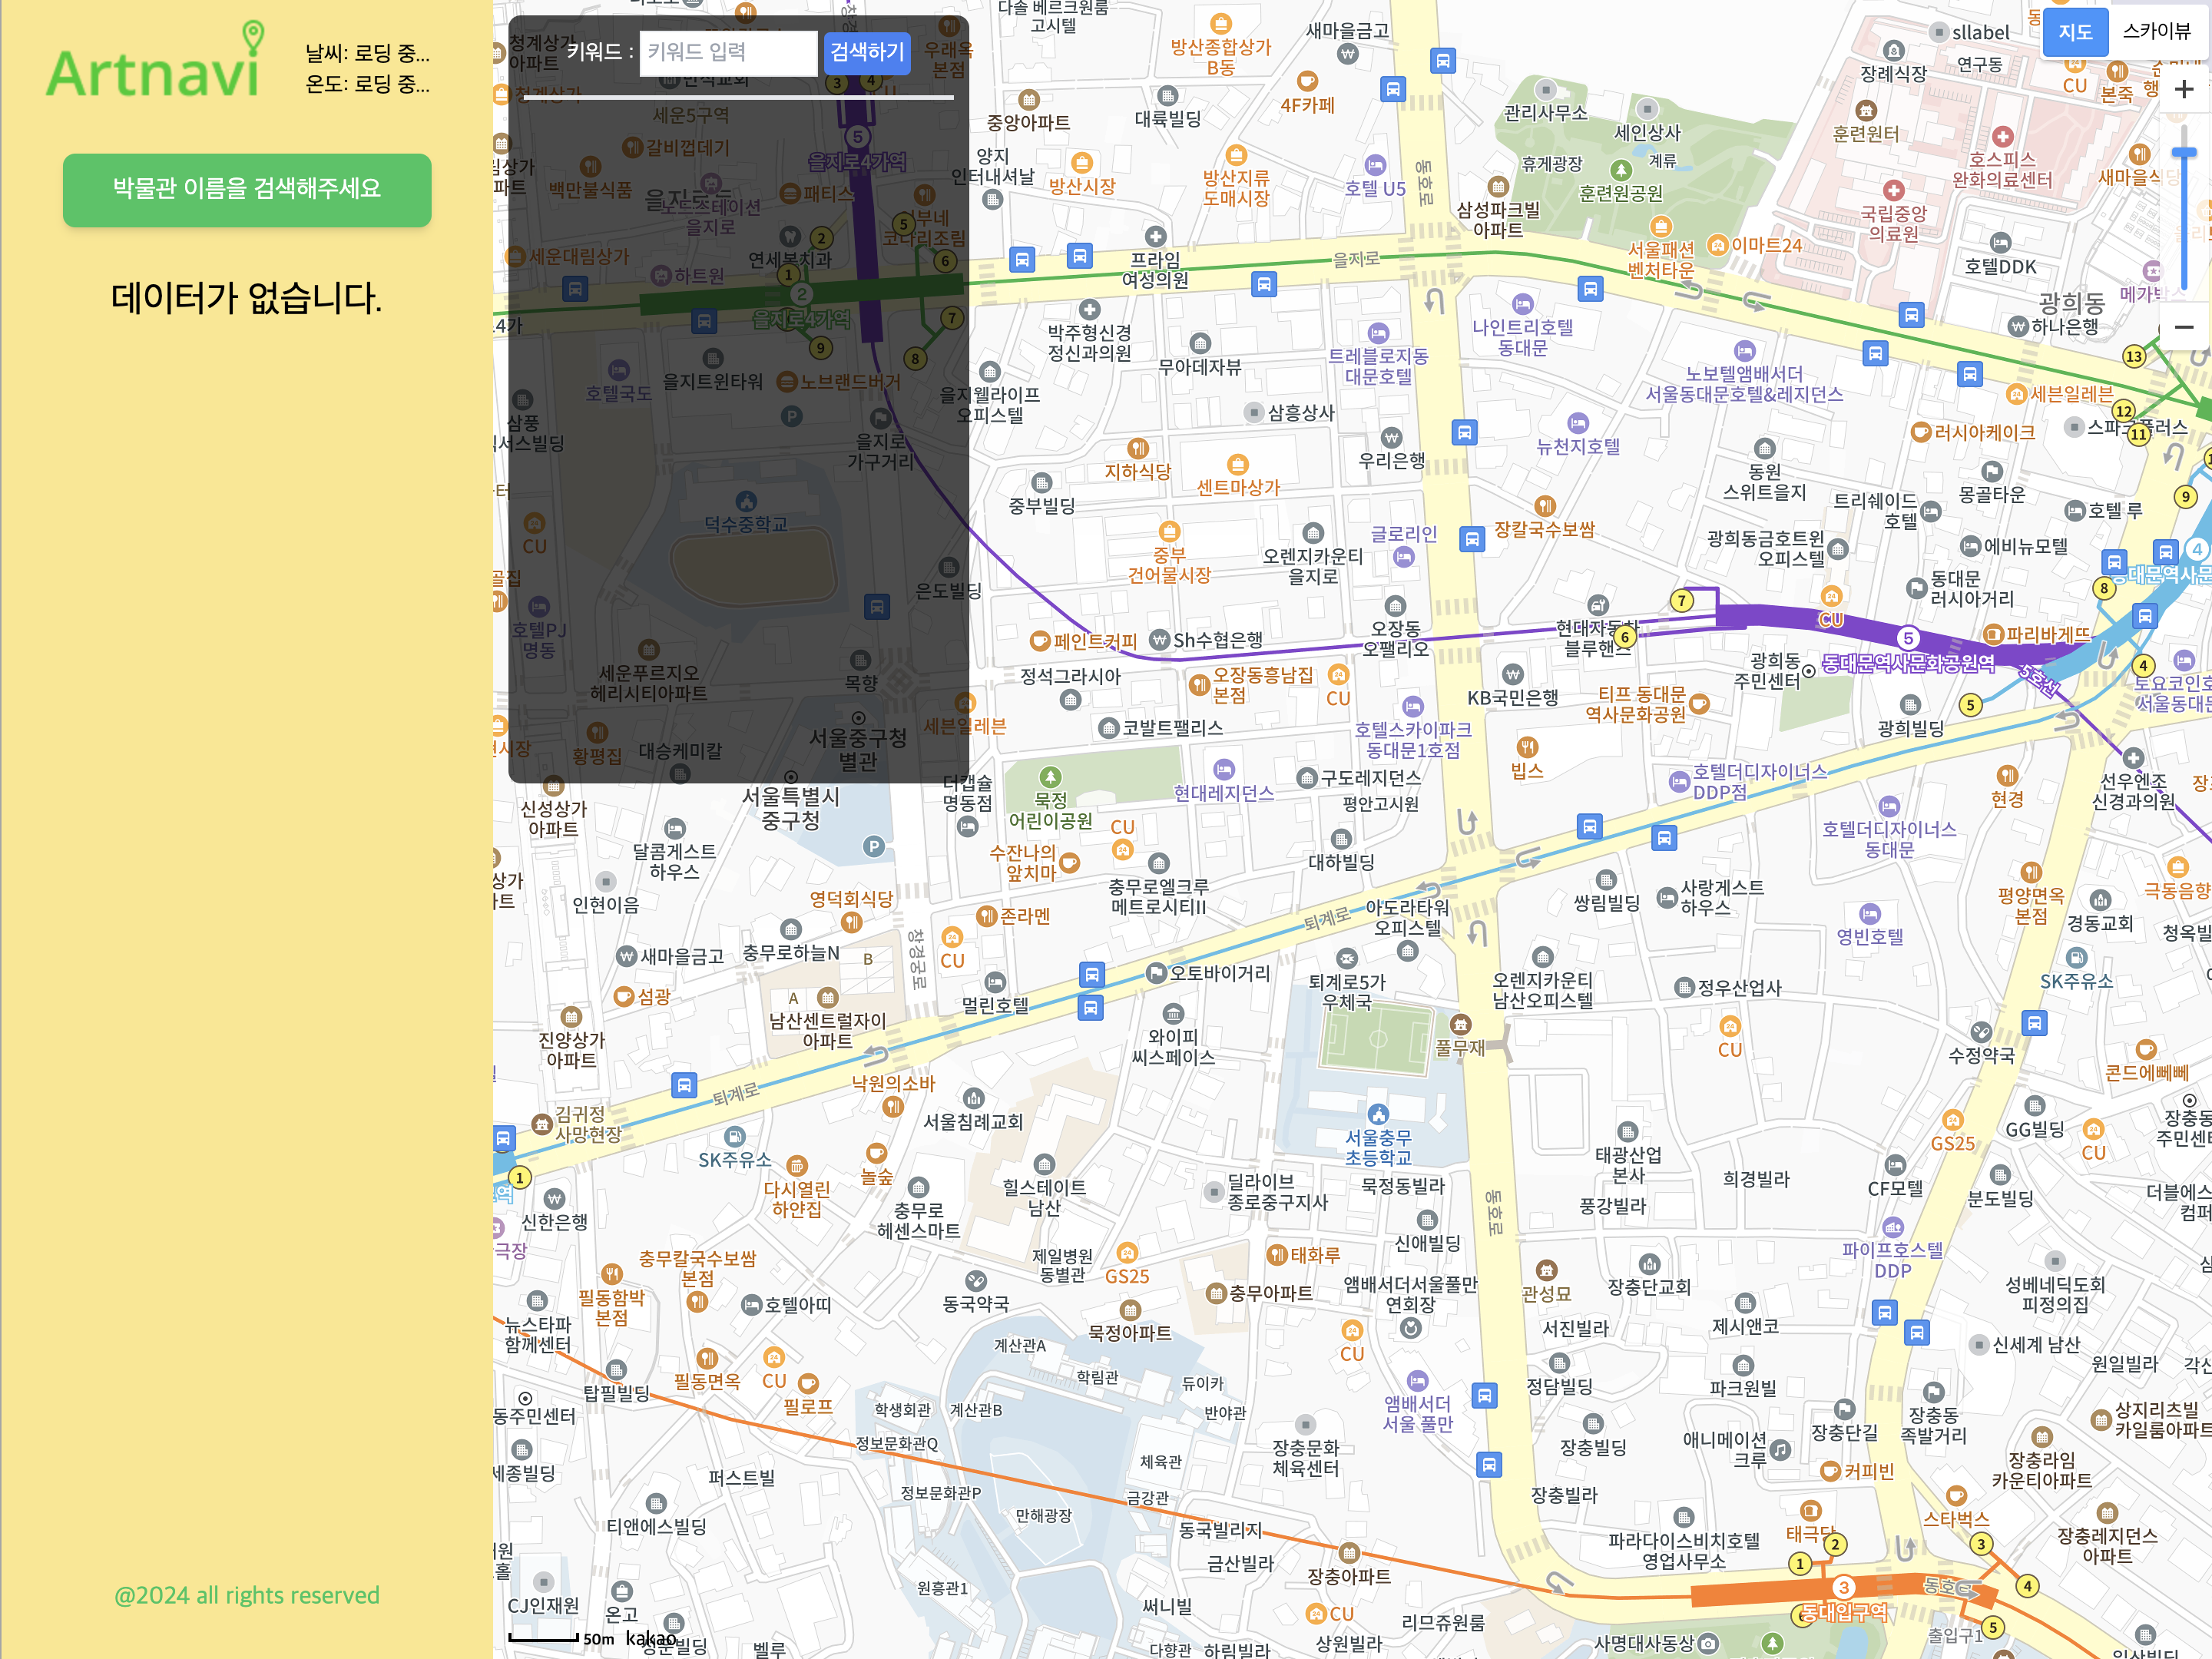Viewport: 2212px width, 1659px height.
Task: Zoom in with the plus button
Action: (2184, 90)
